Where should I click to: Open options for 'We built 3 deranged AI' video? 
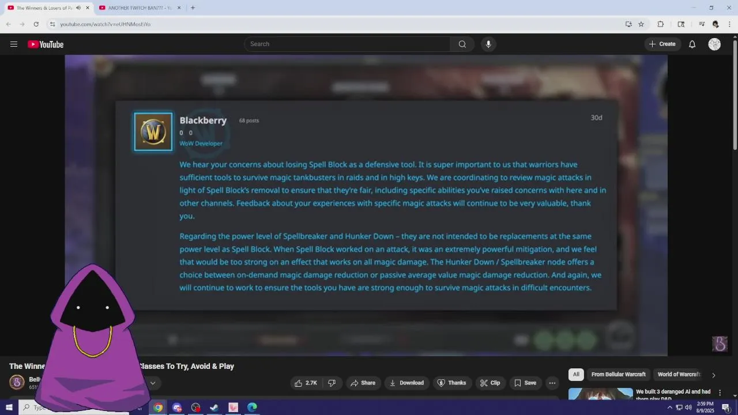[x=720, y=393]
